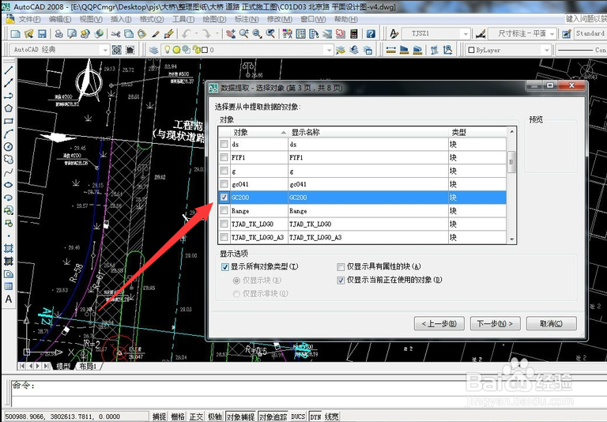Toggle 仅显示当前正在使用的对象 checkbox
Screen dimensions: 607x422
[x=341, y=280]
